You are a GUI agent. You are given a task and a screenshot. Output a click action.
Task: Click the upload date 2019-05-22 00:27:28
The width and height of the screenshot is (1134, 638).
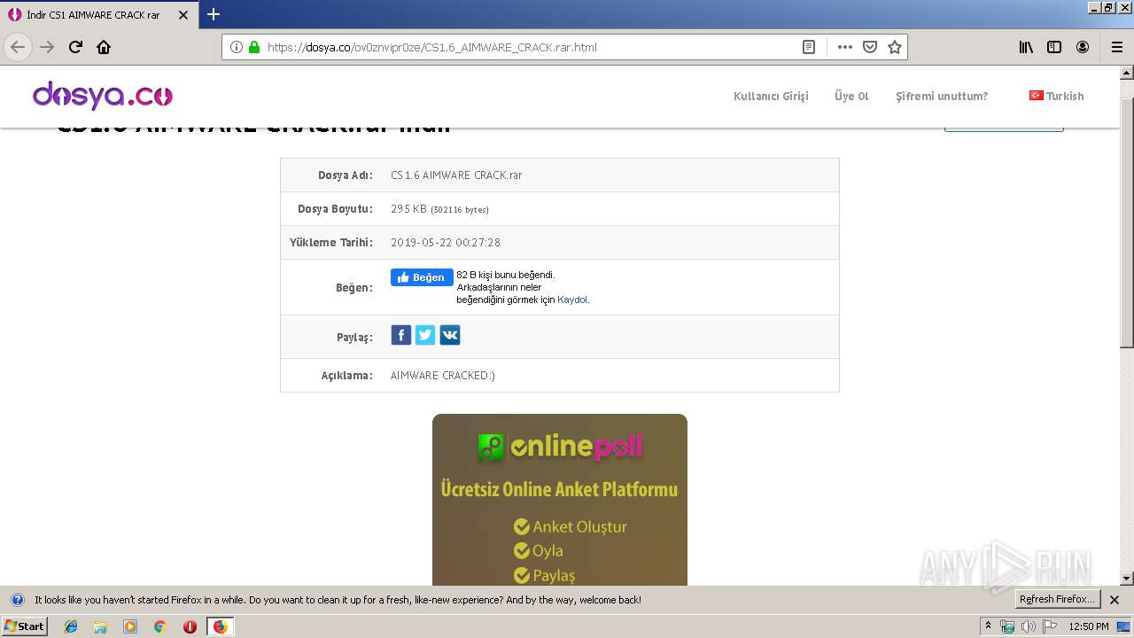(446, 243)
